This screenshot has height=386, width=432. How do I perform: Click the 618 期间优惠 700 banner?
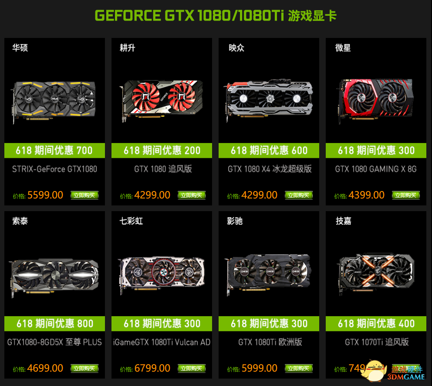coord(54,150)
